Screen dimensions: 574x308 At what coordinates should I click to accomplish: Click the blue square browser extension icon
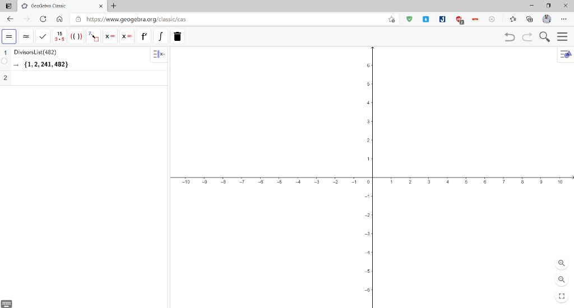[x=426, y=19]
